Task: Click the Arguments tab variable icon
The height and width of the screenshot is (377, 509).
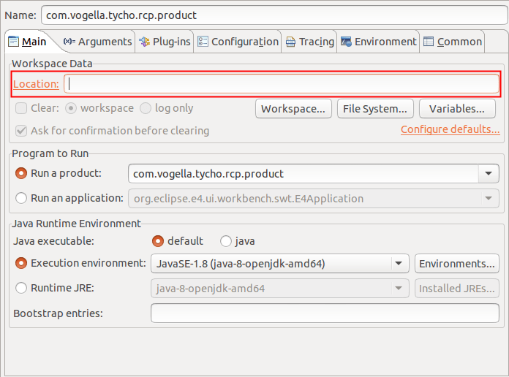Action: pyautogui.click(x=69, y=42)
